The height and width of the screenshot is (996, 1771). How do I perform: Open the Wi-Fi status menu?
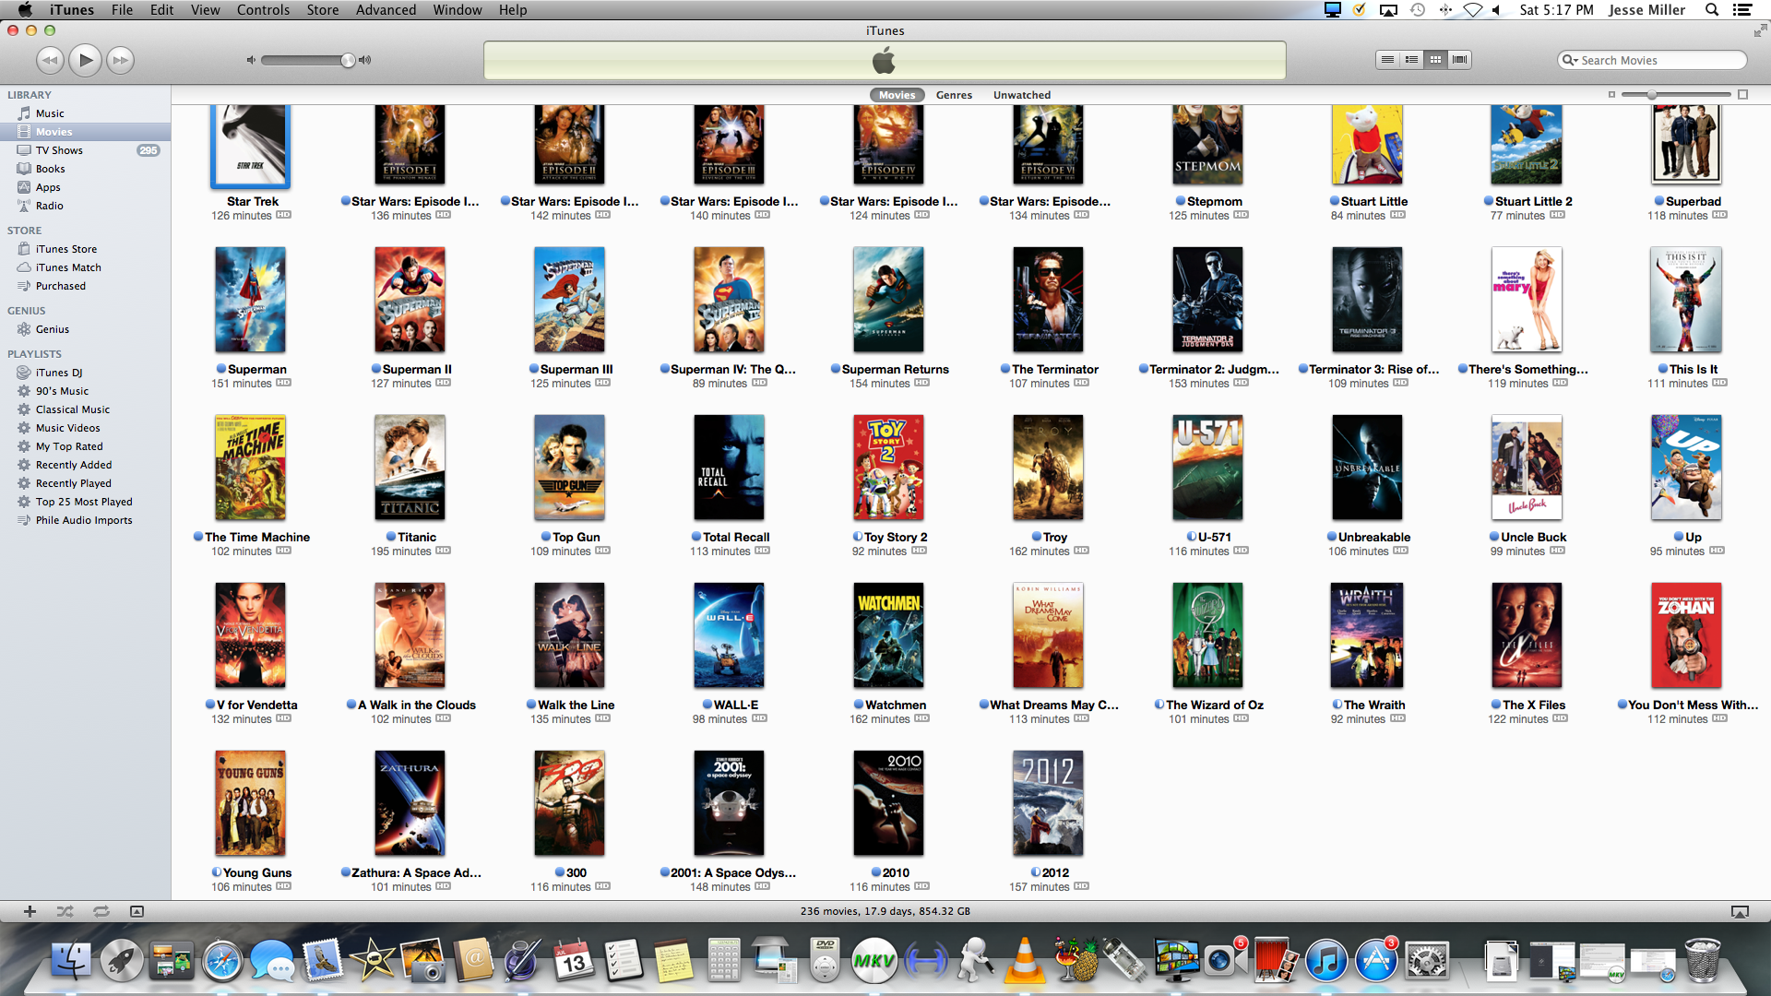coord(1472,10)
